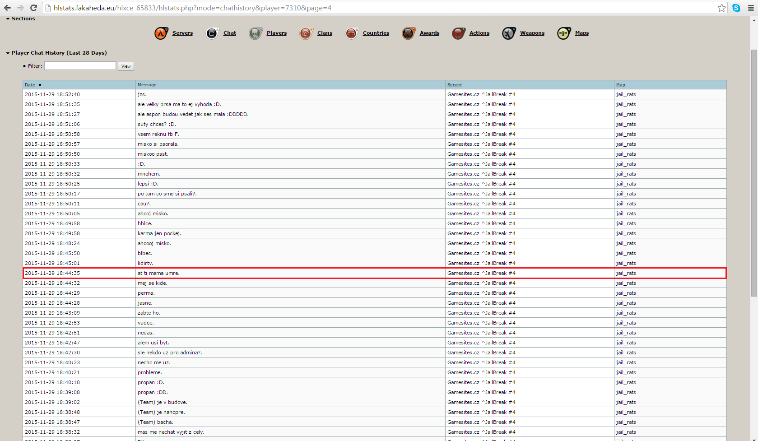This screenshot has height=441, width=758.
Task: Sort table by Date column
Action: coord(30,85)
